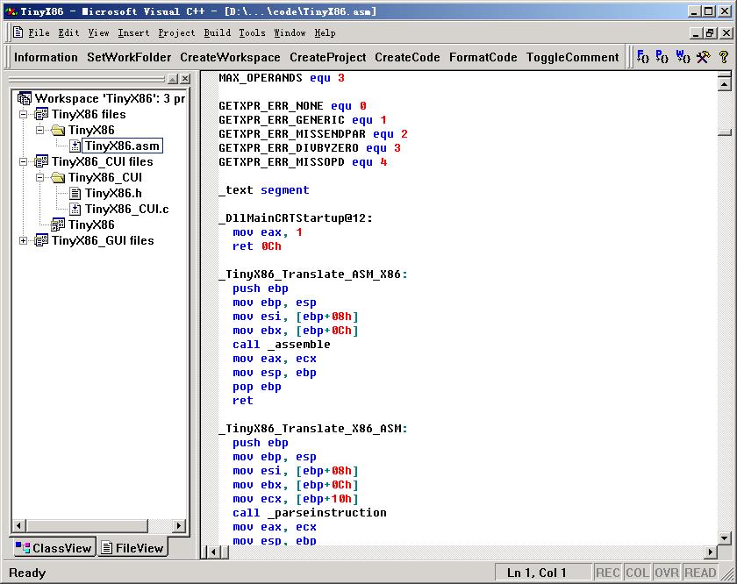The width and height of the screenshot is (737, 584).
Task: Click the TinyX86.h file icon
Action: click(75, 193)
